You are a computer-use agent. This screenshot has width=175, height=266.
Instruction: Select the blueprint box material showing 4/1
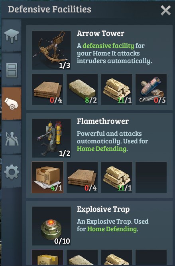(x=47, y=177)
